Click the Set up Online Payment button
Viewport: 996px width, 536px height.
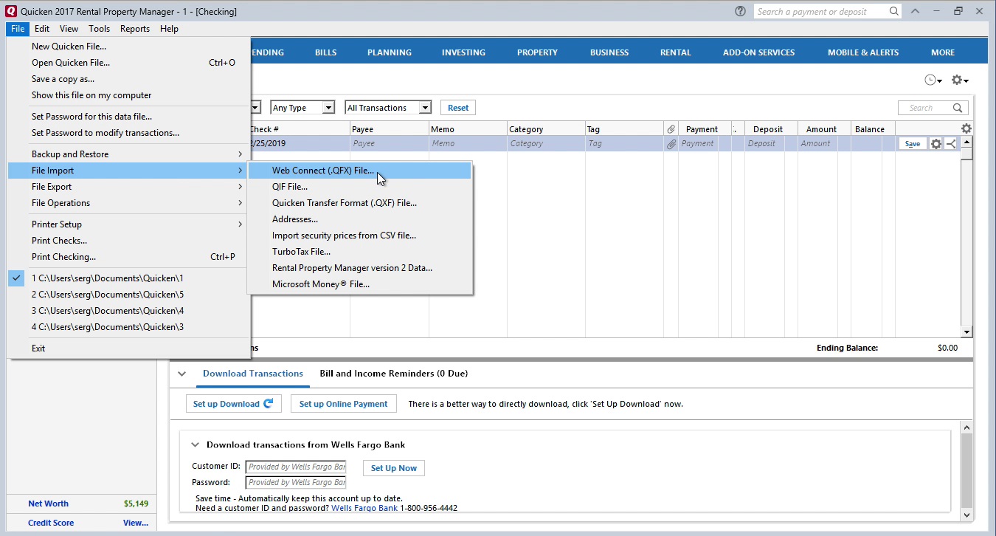click(343, 404)
